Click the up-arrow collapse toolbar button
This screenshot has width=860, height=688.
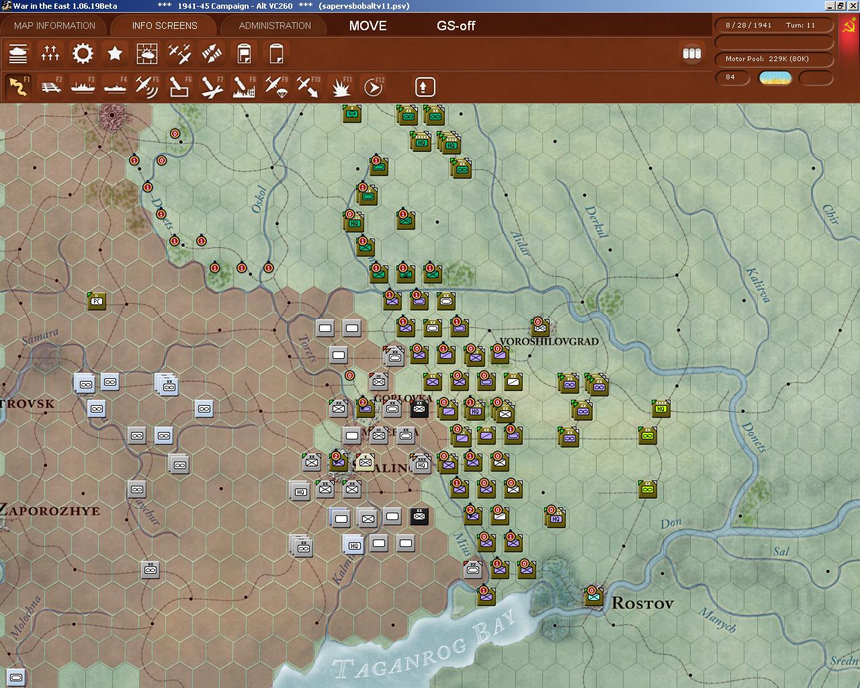(425, 87)
